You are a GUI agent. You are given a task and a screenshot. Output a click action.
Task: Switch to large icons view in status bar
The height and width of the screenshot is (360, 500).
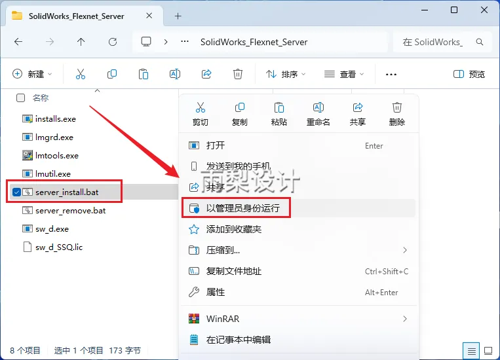(x=488, y=351)
